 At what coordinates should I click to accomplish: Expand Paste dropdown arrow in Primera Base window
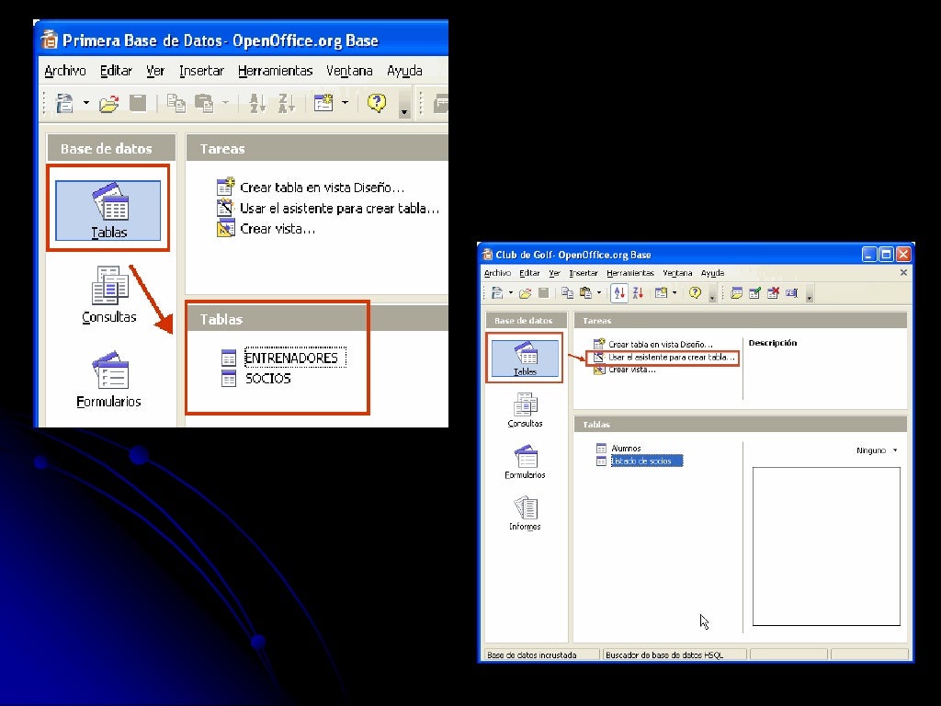226,103
